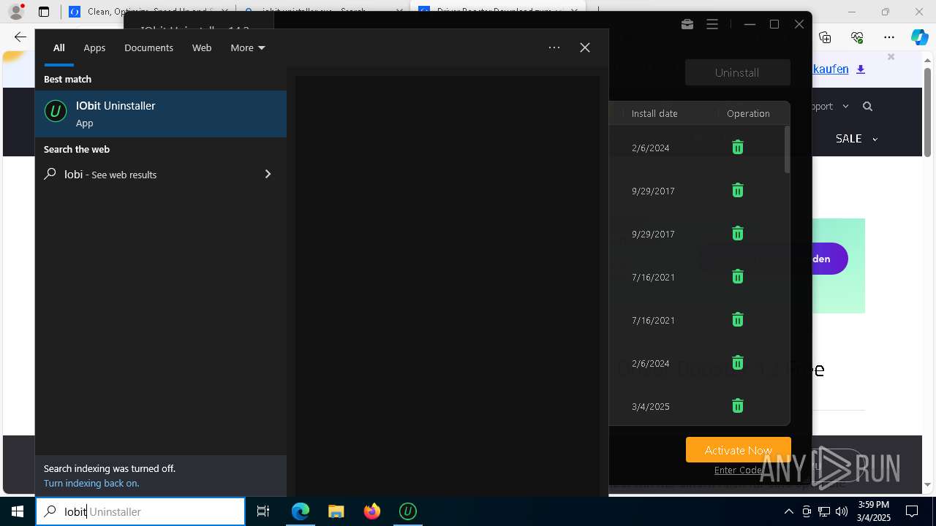Image resolution: width=936 pixels, height=526 pixels.
Task: Open Edge Collections icon
Action: pos(825,37)
